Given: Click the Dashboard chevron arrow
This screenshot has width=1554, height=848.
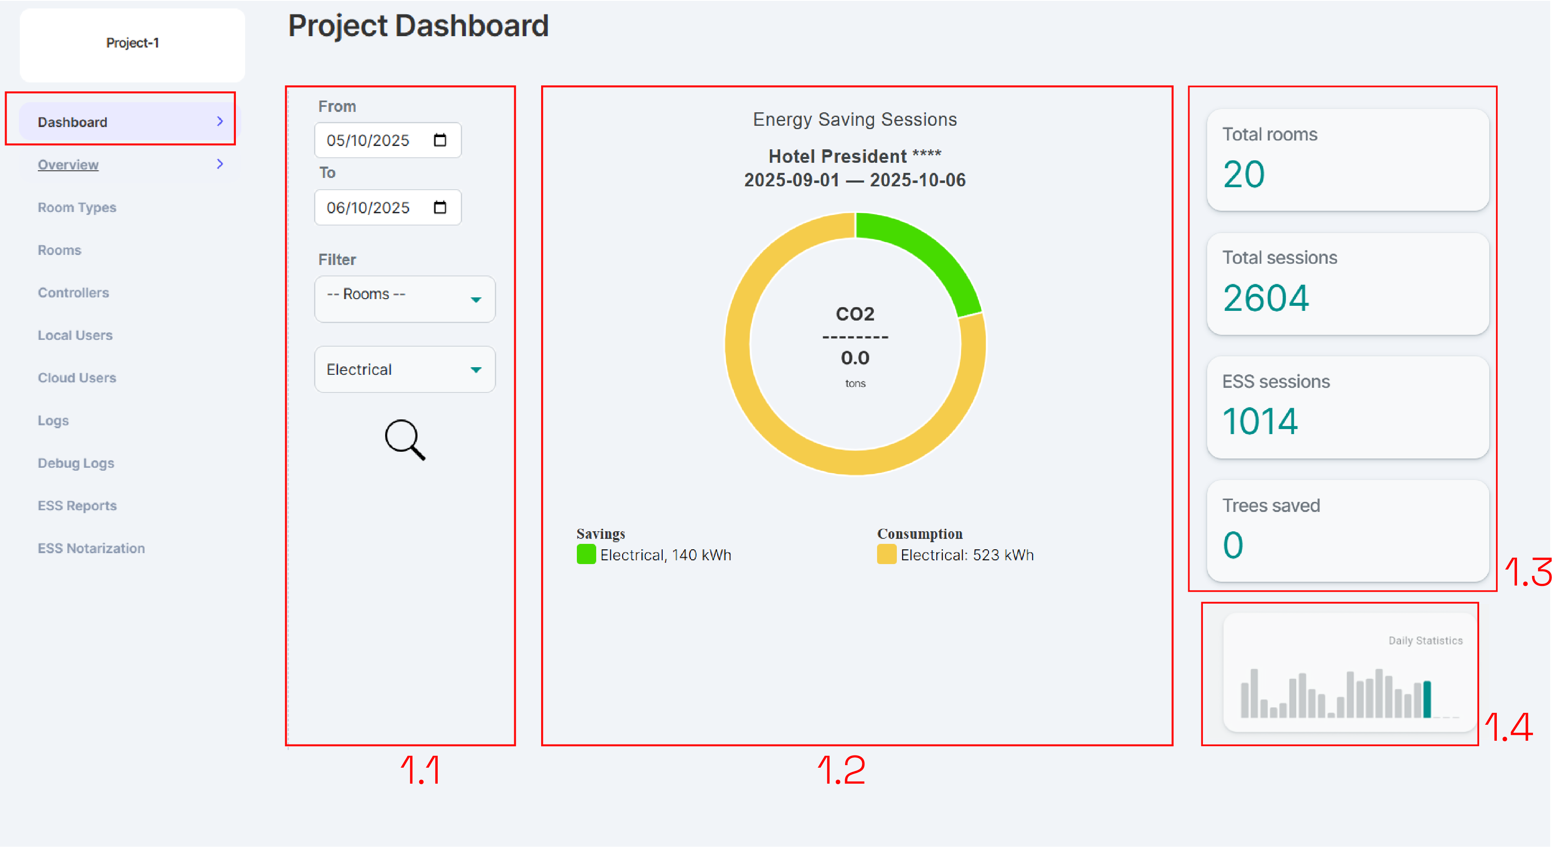Looking at the screenshot, I should pos(219,121).
